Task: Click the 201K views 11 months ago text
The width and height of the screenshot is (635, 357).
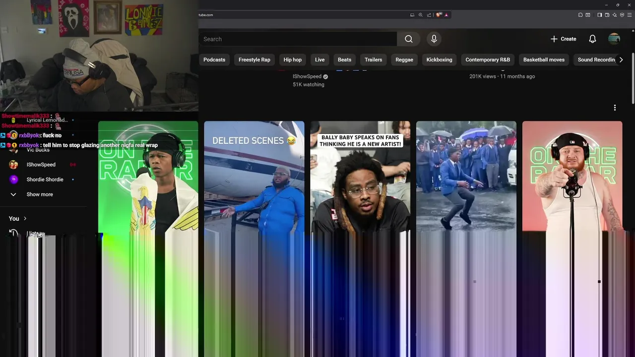Action: tap(502, 76)
